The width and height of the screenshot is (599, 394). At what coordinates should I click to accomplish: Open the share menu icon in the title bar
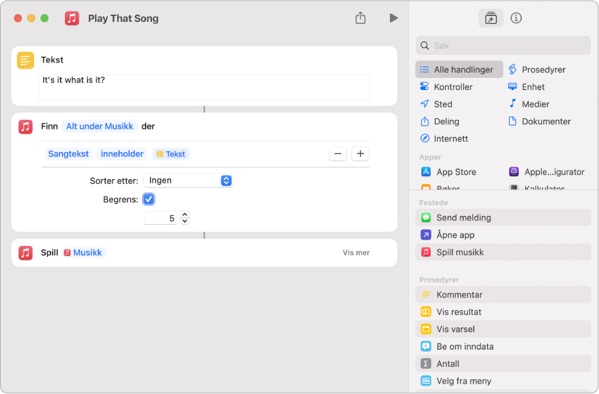coord(360,17)
